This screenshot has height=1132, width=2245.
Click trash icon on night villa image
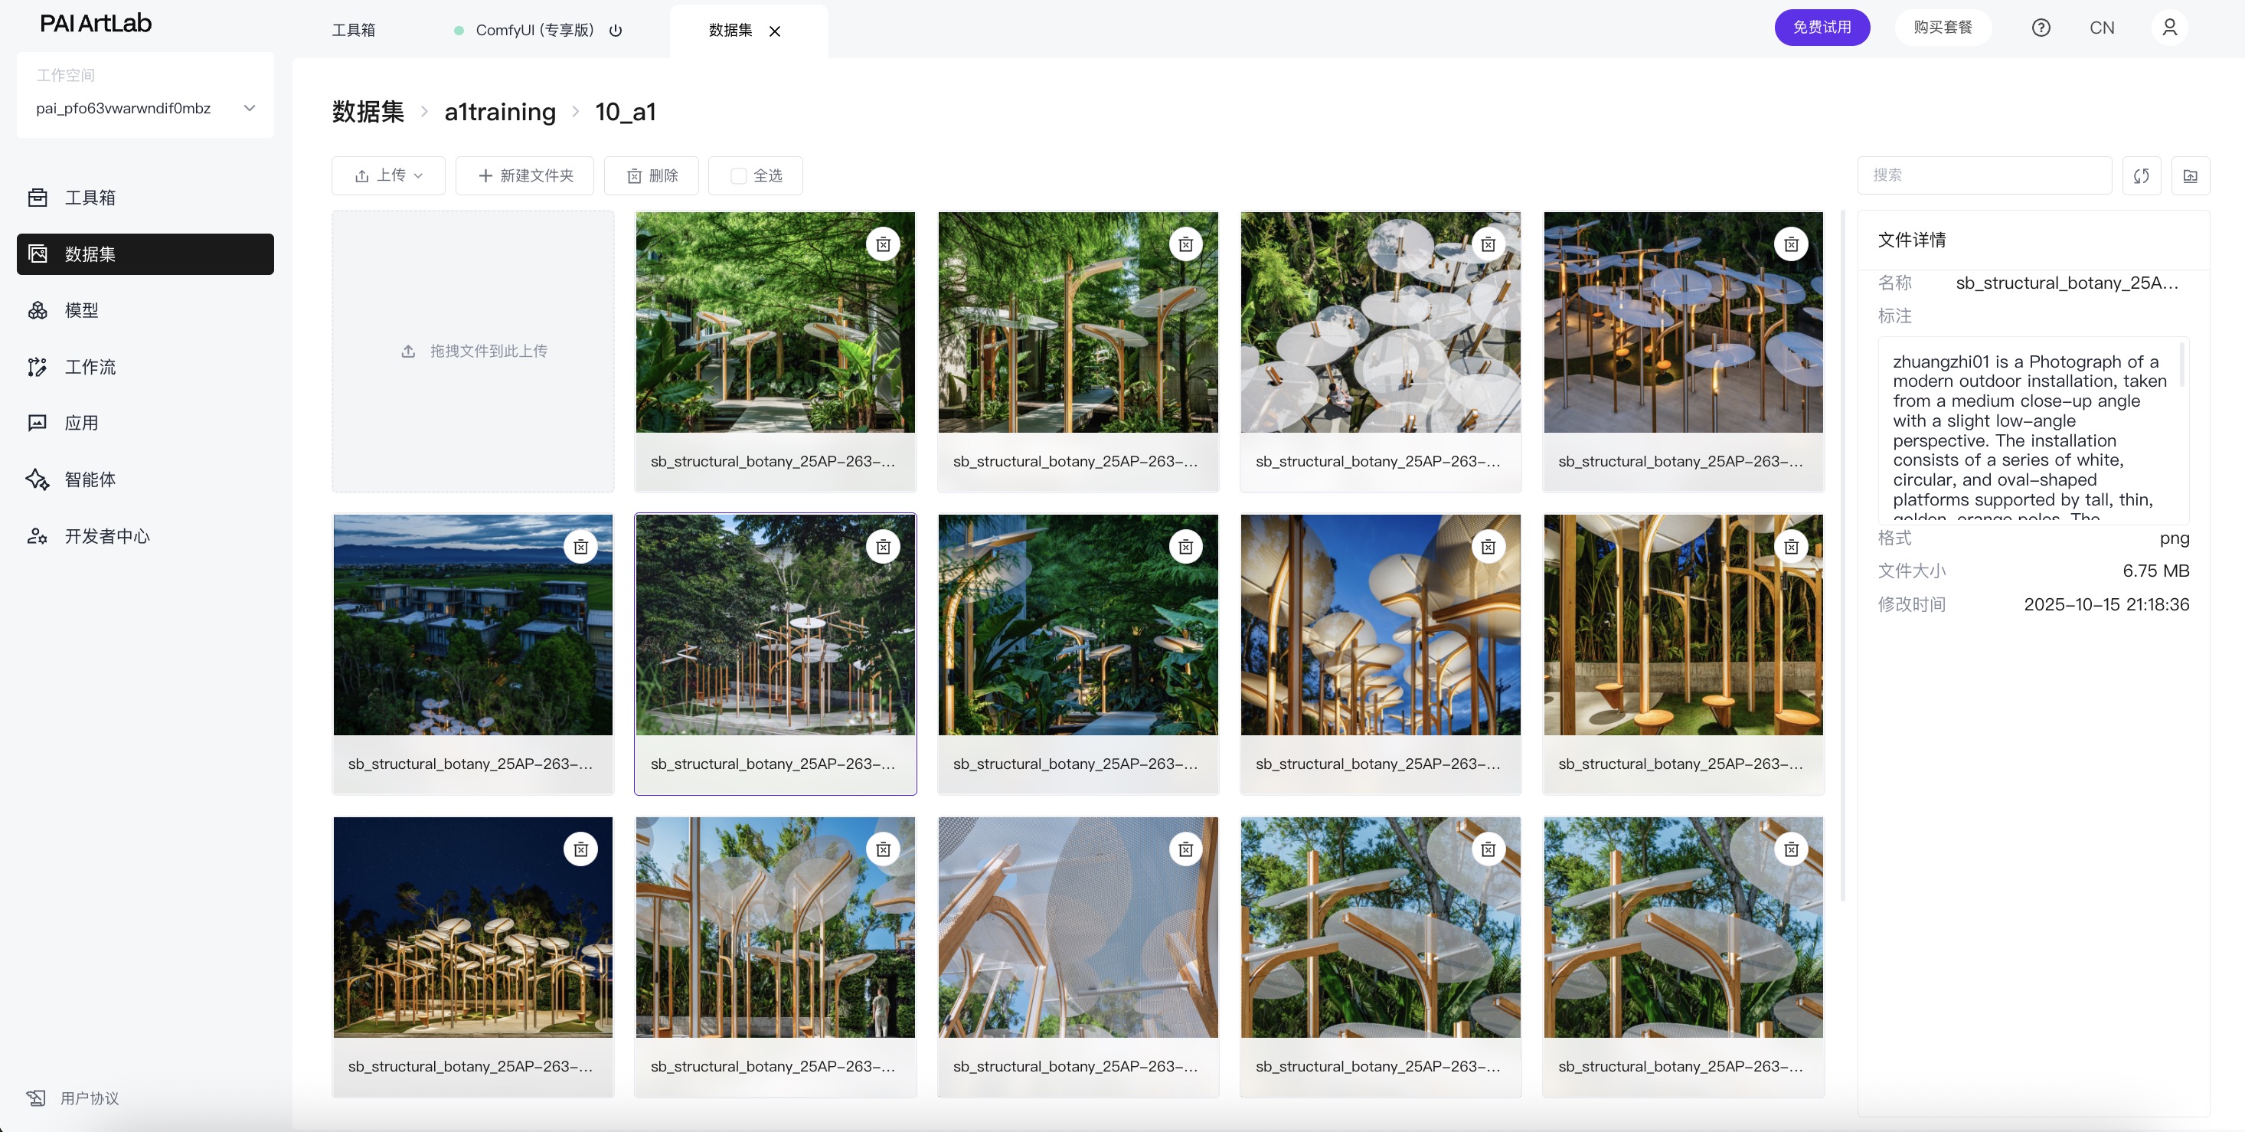tap(580, 548)
